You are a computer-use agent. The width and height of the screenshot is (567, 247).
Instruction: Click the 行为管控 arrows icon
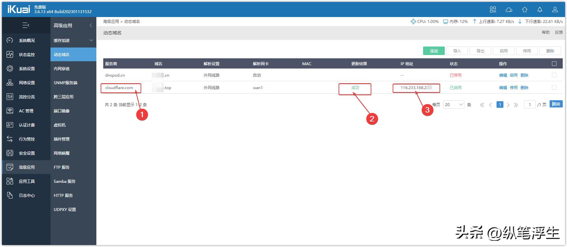coord(10,139)
